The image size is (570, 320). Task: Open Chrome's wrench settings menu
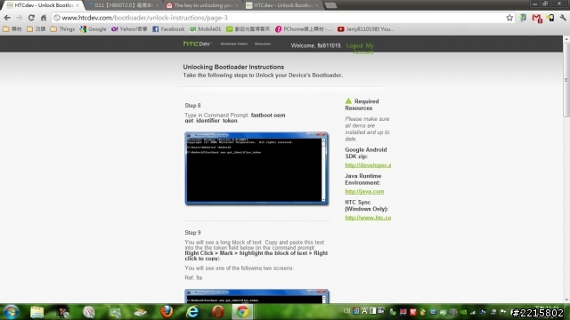tap(563, 18)
